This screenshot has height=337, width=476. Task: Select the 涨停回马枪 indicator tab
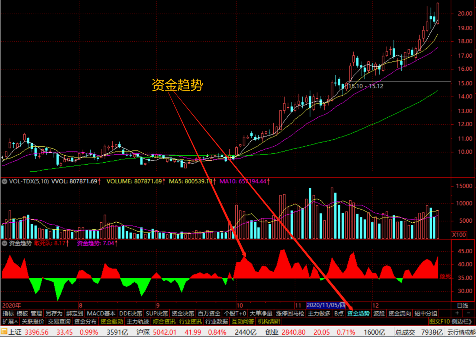(x=290, y=314)
